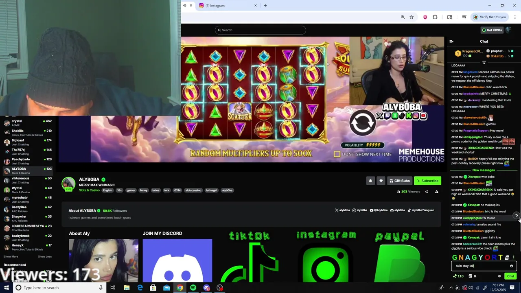
Task: Open the Slots & Casino category link
Action: pyautogui.click(x=89, y=190)
